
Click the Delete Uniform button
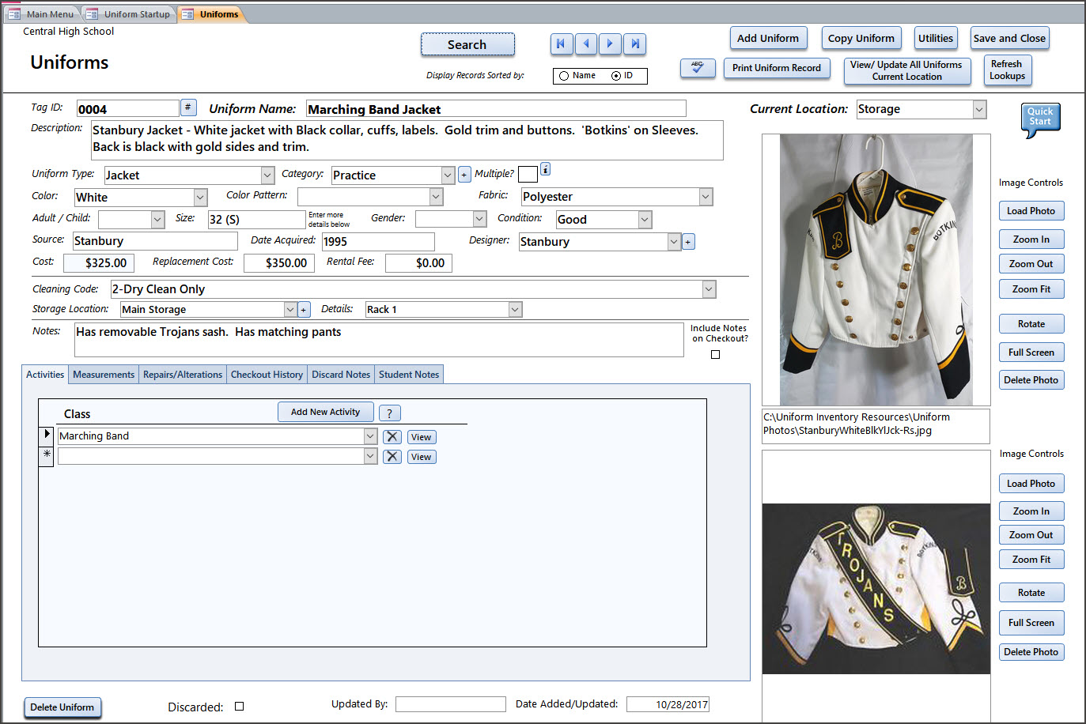pos(62,707)
